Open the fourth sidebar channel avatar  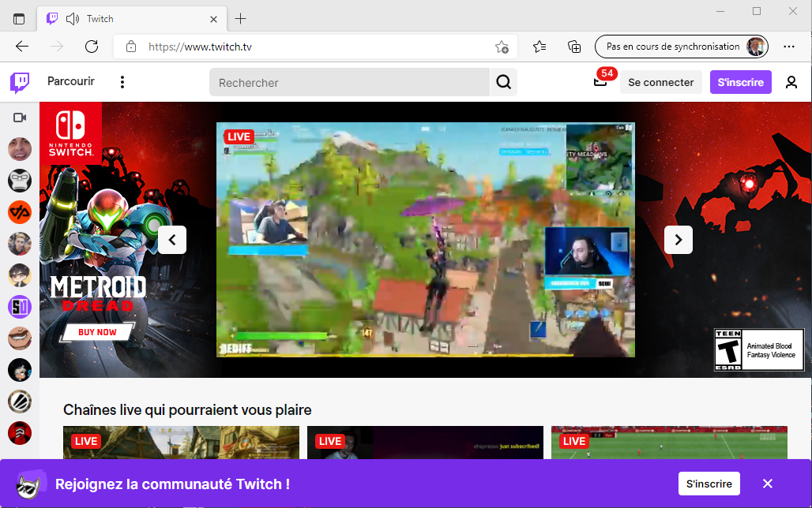[20, 245]
